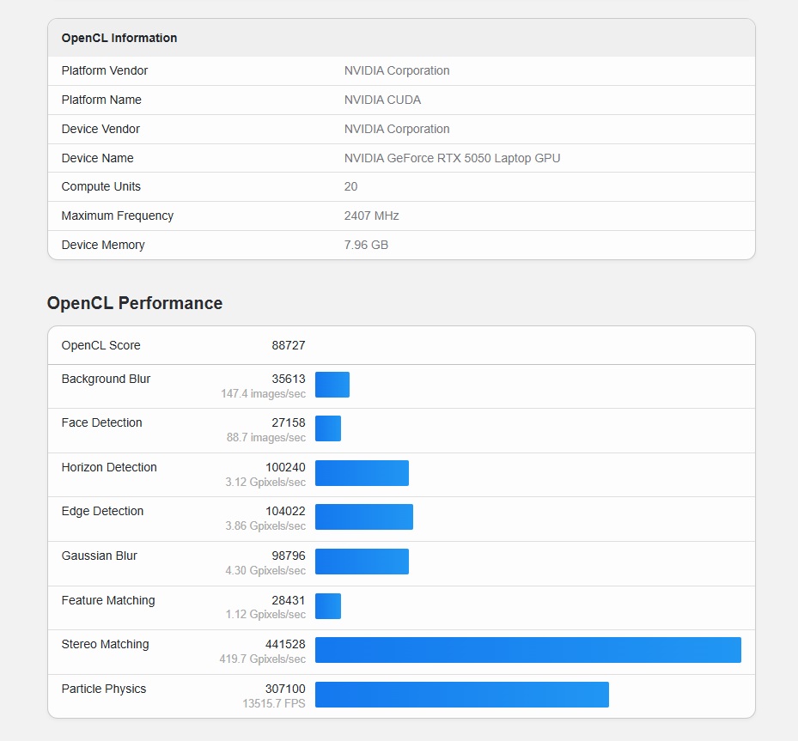The image size is (798, 741).
Task: Click the Background Blur score bar
Action: pyautogui.click(x=332, y=385)
